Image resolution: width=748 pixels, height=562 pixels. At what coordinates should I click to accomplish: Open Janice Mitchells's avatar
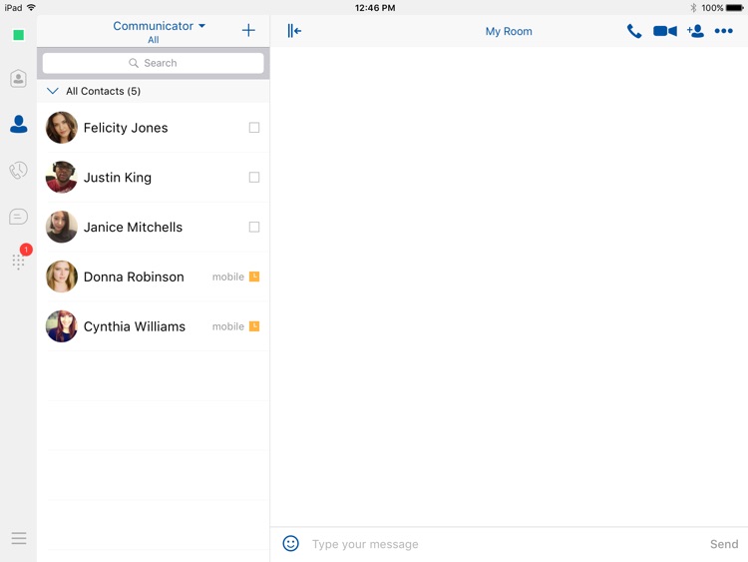tap(62, 227)
